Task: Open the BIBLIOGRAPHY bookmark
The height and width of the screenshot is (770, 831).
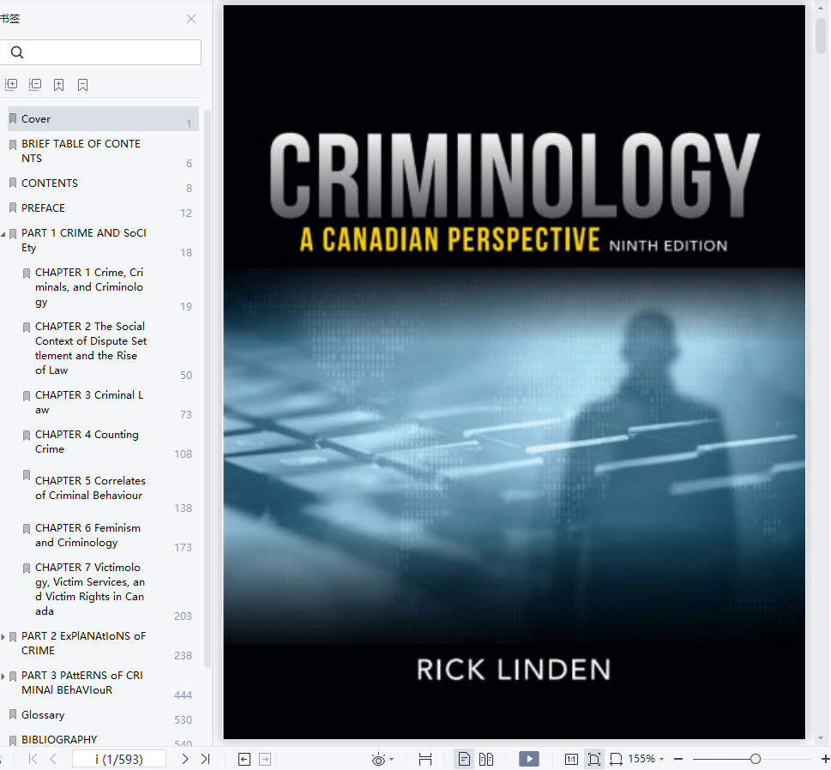Action: 59,739
